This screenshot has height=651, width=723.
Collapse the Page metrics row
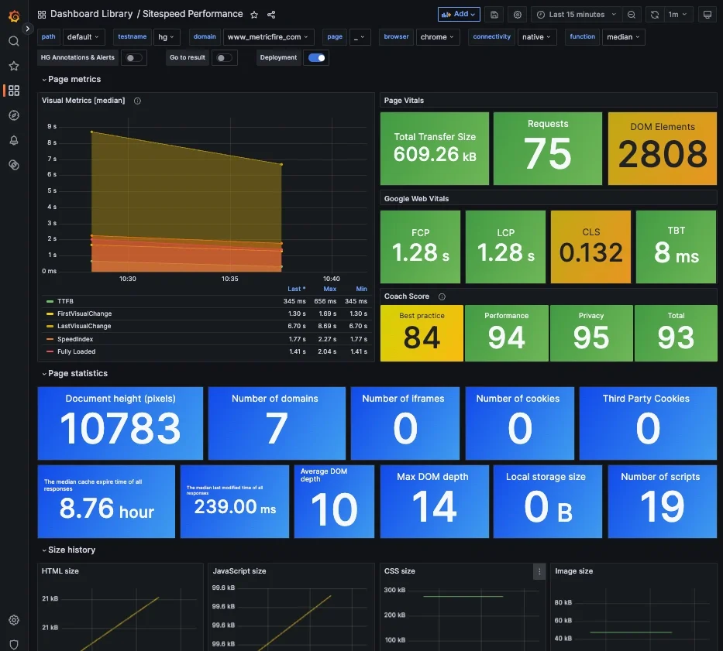click(x=71, y=79)
